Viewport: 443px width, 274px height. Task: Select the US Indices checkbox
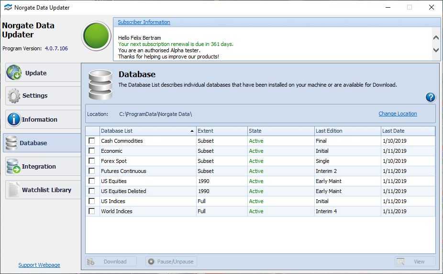(x=92, y=201)
